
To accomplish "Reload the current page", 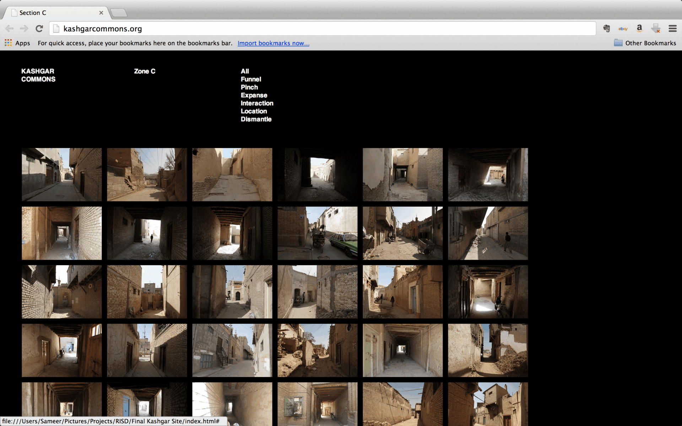I will pos(39,28).
